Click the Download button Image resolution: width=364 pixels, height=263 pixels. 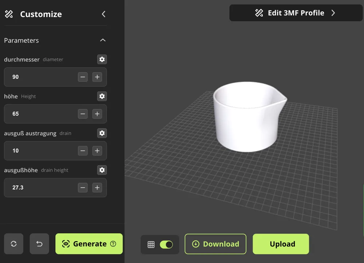(x=215, y=244)
